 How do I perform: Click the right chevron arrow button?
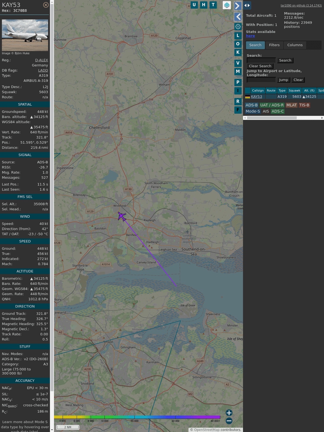(x=238, y=6)
